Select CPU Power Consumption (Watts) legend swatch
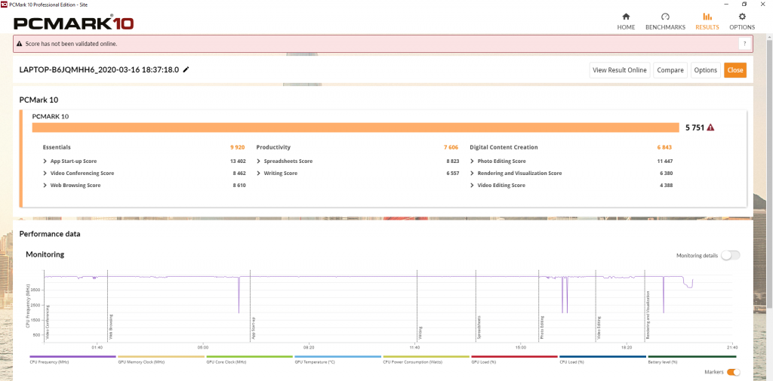Screen dimensions: 773x381 (x=426, y=356)
